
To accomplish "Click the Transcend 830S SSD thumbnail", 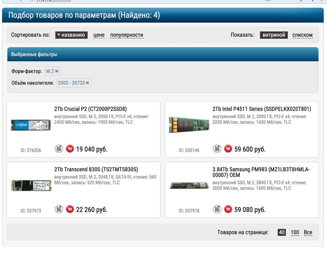I will [x=31, y=185].
